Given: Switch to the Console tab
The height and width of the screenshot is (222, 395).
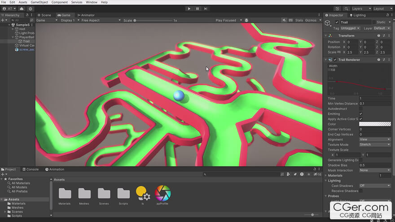Looking at the screenshot, I should pyautogui.click(x=31, y=170).
